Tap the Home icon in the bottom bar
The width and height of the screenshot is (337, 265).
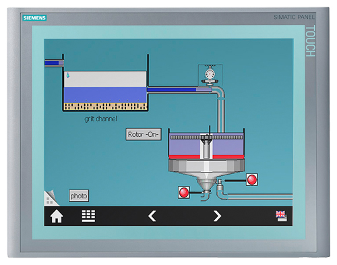tap(57, 216)
